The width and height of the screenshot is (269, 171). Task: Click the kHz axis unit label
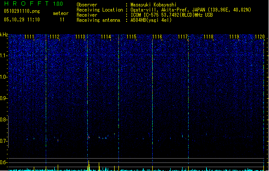coord(4,35)
